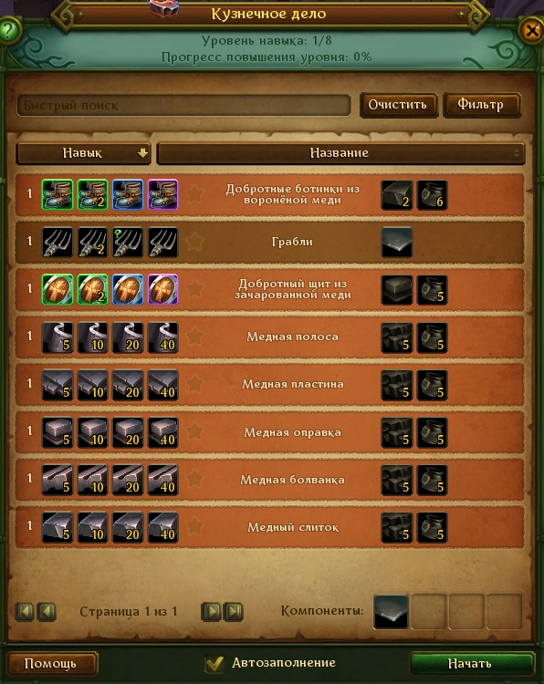The width and height of the screenshot is (544, 684).
Task: Sort recipes by the Название column
Action: click(x=340, y=153)
